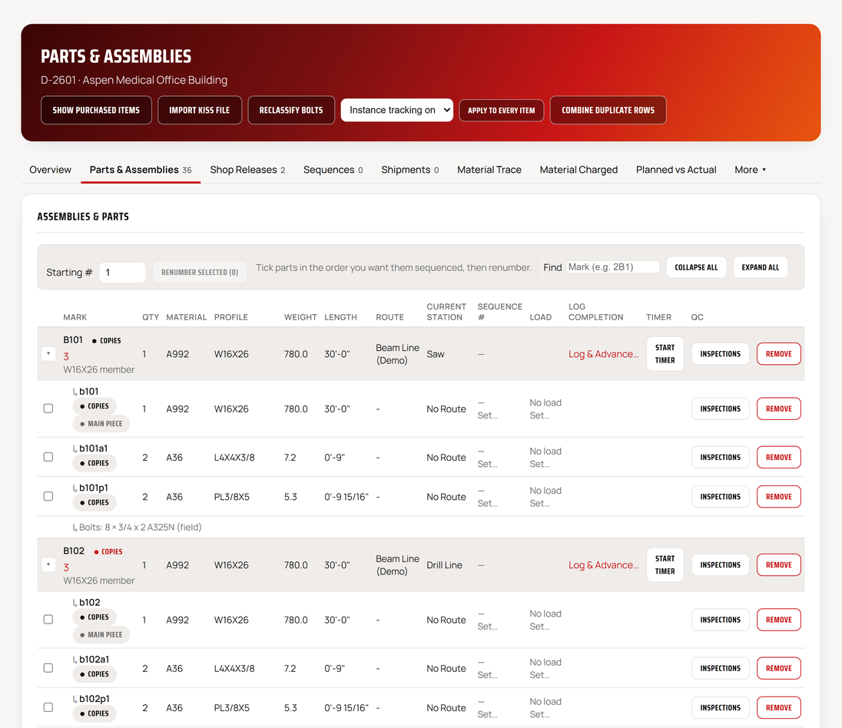
Task: Open the More tab menu
Action: click(750, 170)
